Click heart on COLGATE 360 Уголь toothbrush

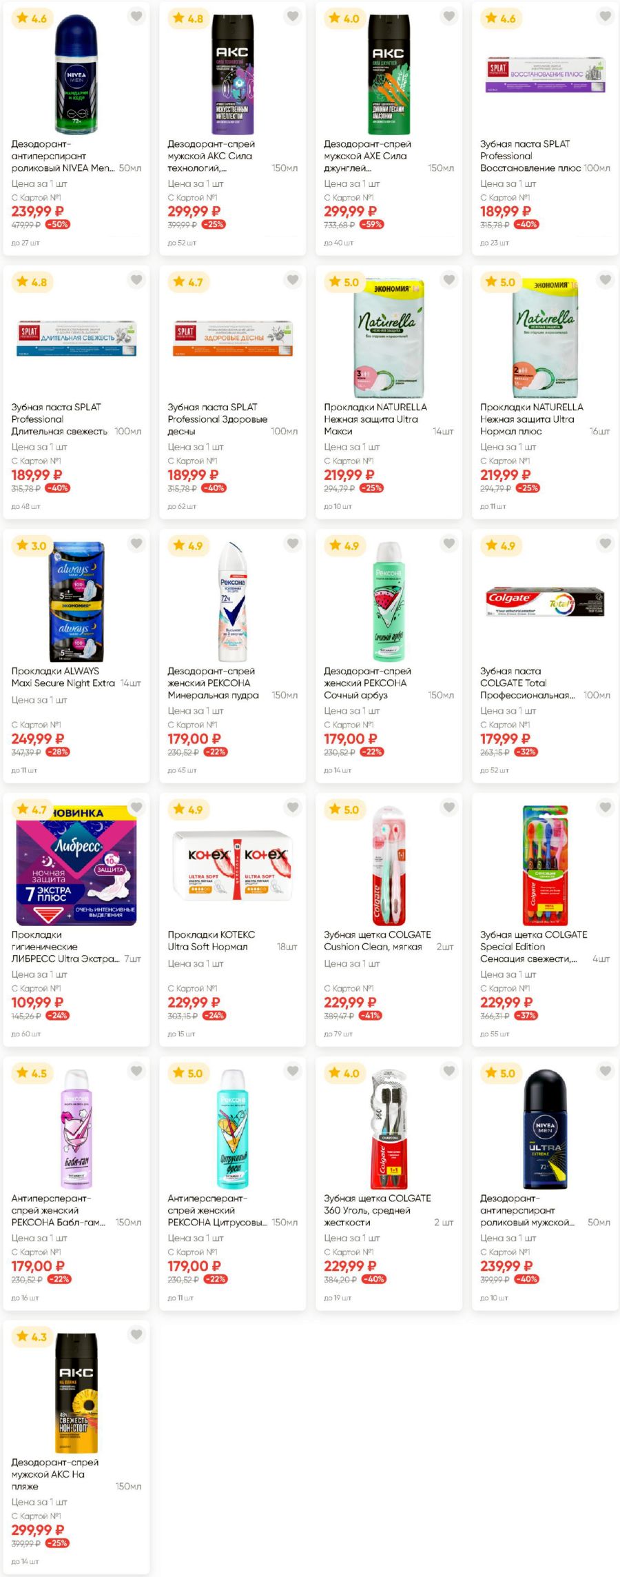(449, 1071)
